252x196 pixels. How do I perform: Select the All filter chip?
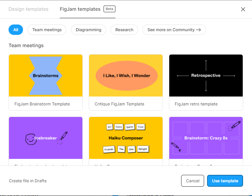16,30
